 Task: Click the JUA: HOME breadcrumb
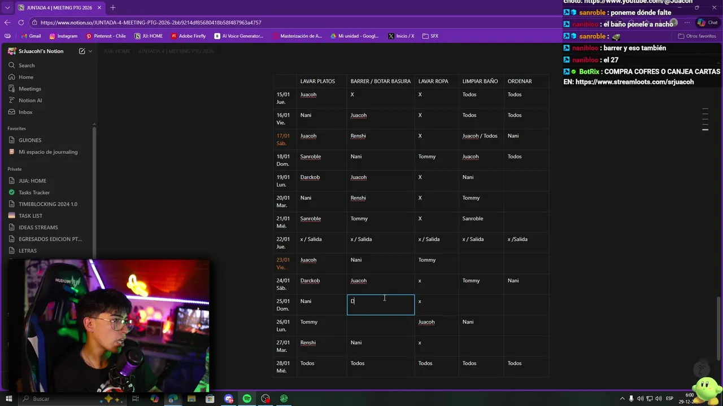click(x=117, y=51)
